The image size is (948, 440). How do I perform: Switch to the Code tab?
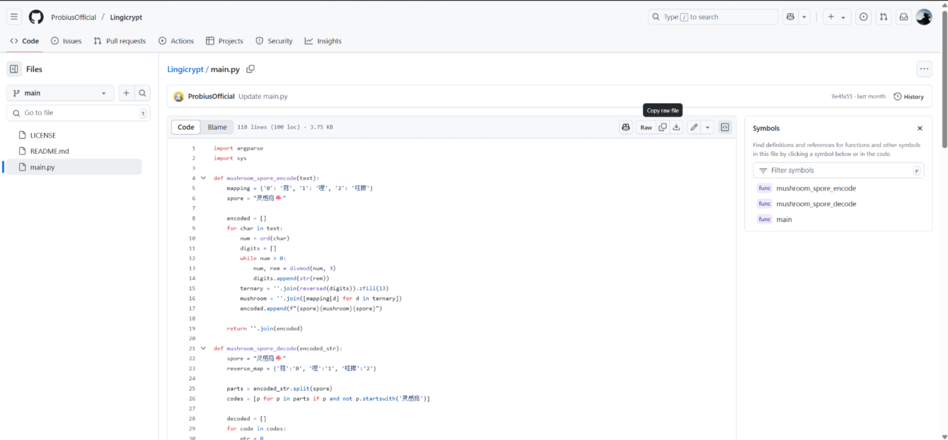[x=25, y=41]
